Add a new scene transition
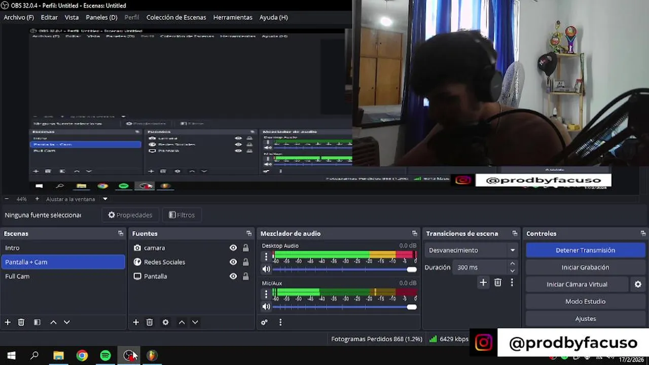This screenshot has height=365, width=649. (x=483, y=282)
